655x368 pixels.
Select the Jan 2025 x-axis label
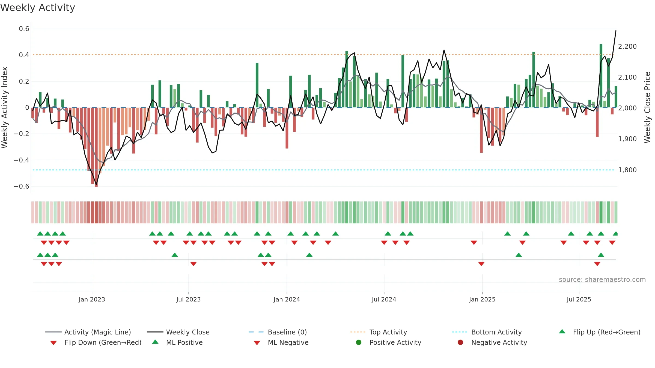click(x=482, y=299)
